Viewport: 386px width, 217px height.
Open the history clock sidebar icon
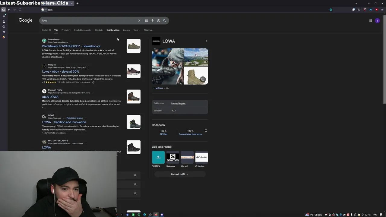tap(4, 27)
